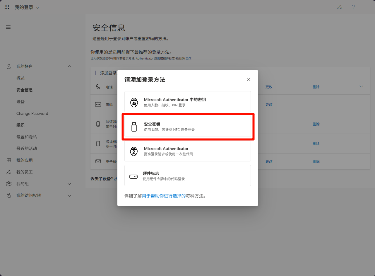375x276 pixels.
Task: Click 删除 in the 电子邮件 row
Action: pyautogui.click(x=316, y=161)
